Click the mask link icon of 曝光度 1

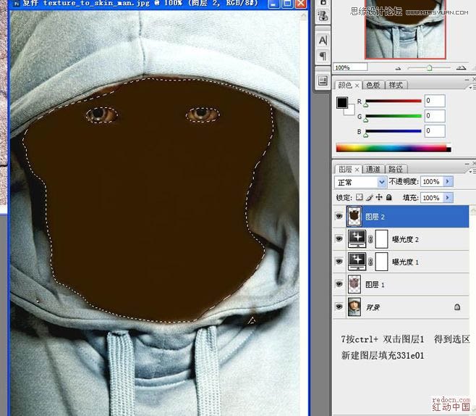point(370,262)
